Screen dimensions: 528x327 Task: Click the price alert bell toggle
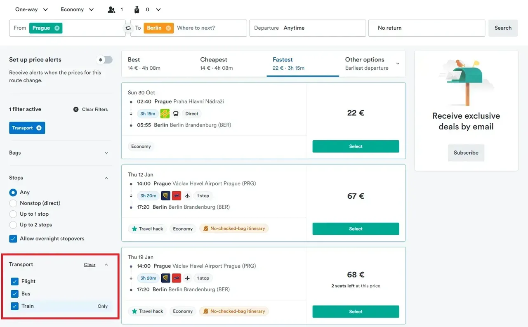pyautogui.click(x=104, y=60)
